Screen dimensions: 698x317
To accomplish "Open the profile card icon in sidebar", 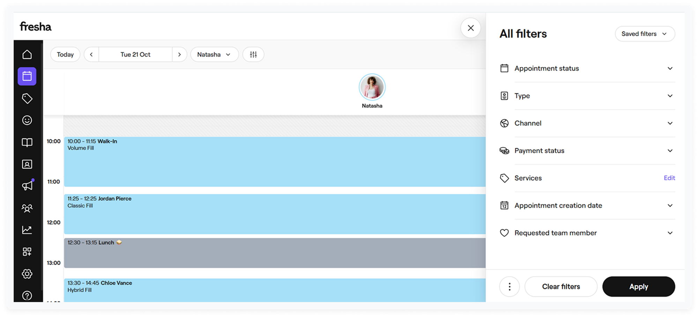I will (x=27, y=164).
